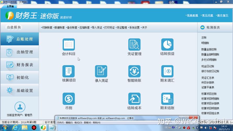Click the Bluetooth tray icon

(197, 128)
